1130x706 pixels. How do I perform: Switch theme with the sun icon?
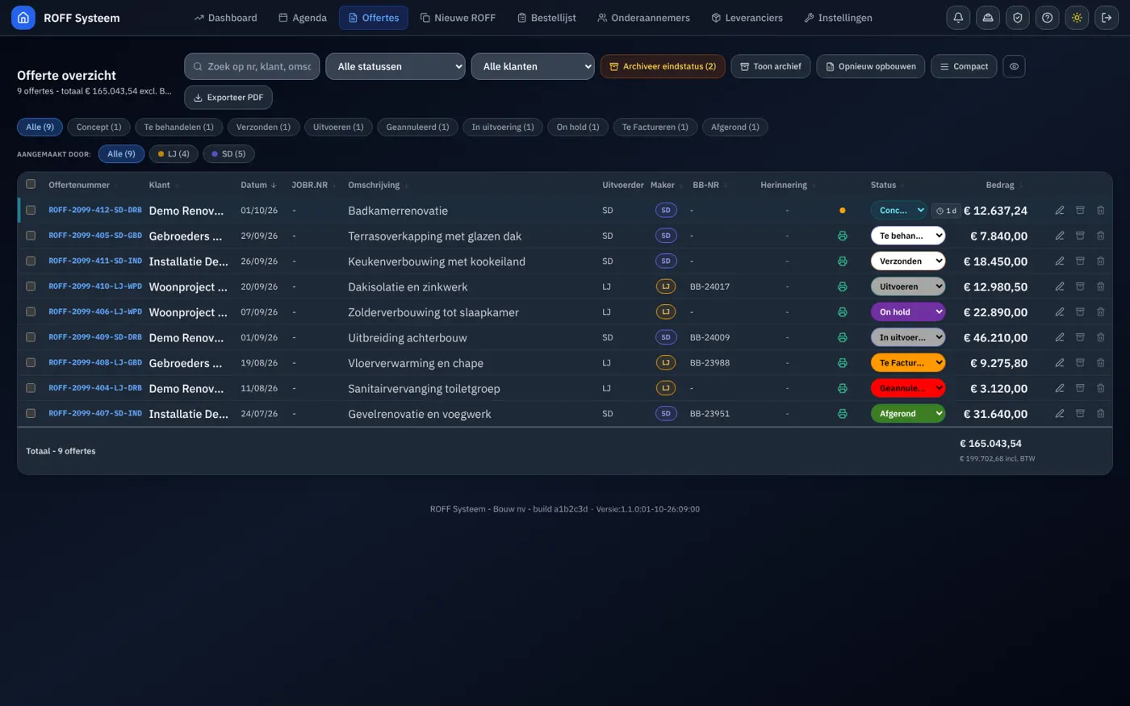pos(1077,18)
